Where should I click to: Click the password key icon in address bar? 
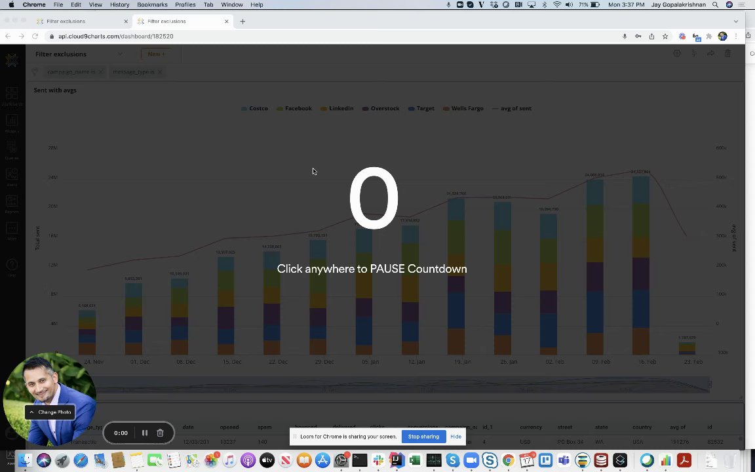[x=638, y=36]
